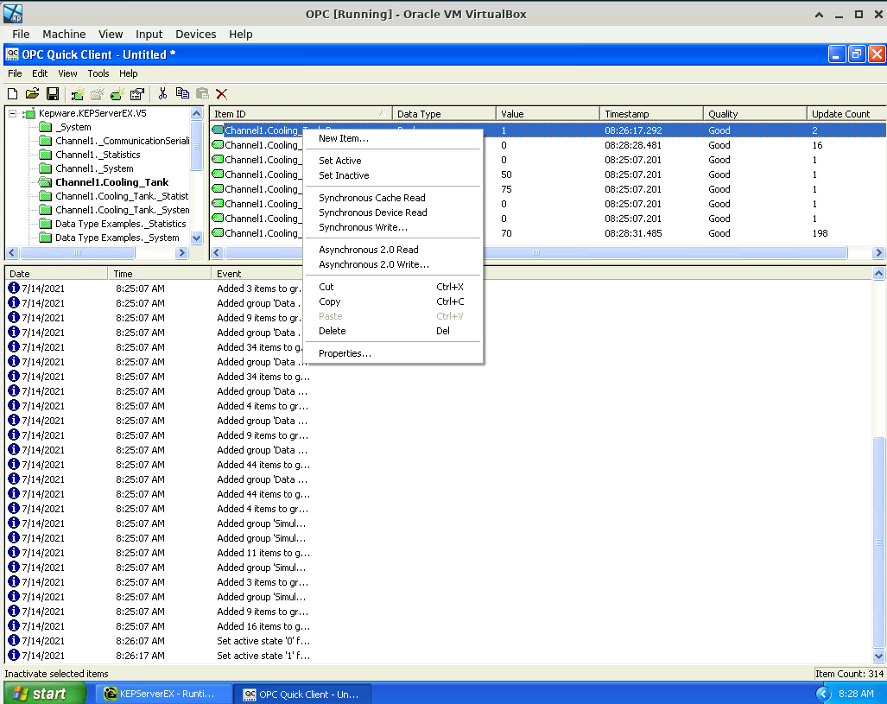Click the 08:28:28.481 timestamp cell
Viewport: 887px width, 704px height.
pos(633,145)
